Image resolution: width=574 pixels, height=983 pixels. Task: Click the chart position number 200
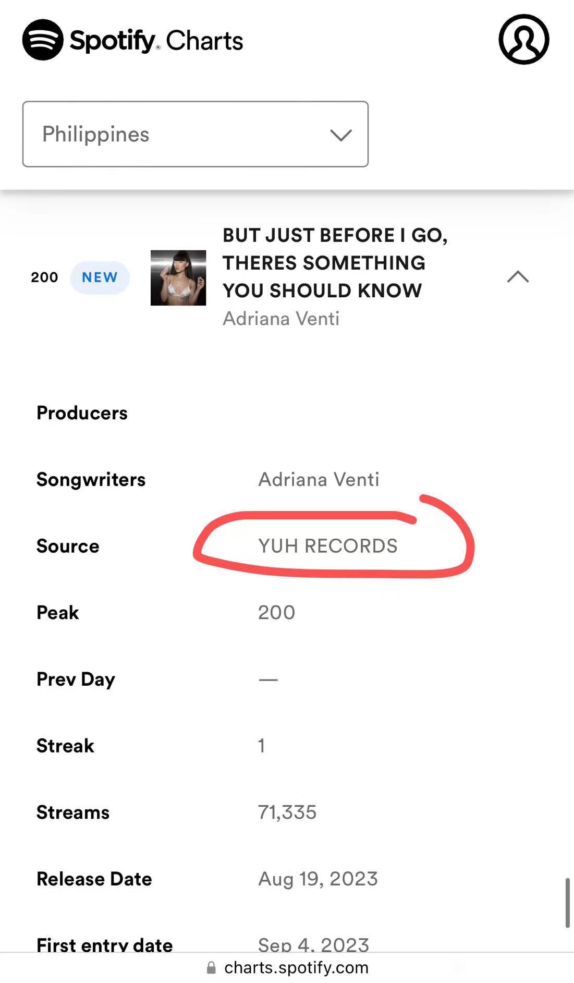pos(44,277)
